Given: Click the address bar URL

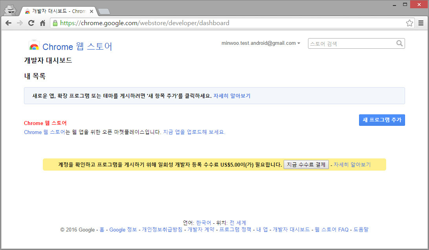Looking at the screenshot, I should (145, 23).
